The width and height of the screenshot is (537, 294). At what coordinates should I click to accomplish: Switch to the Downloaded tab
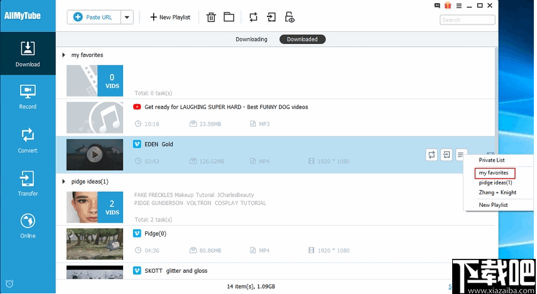[302, 39]
